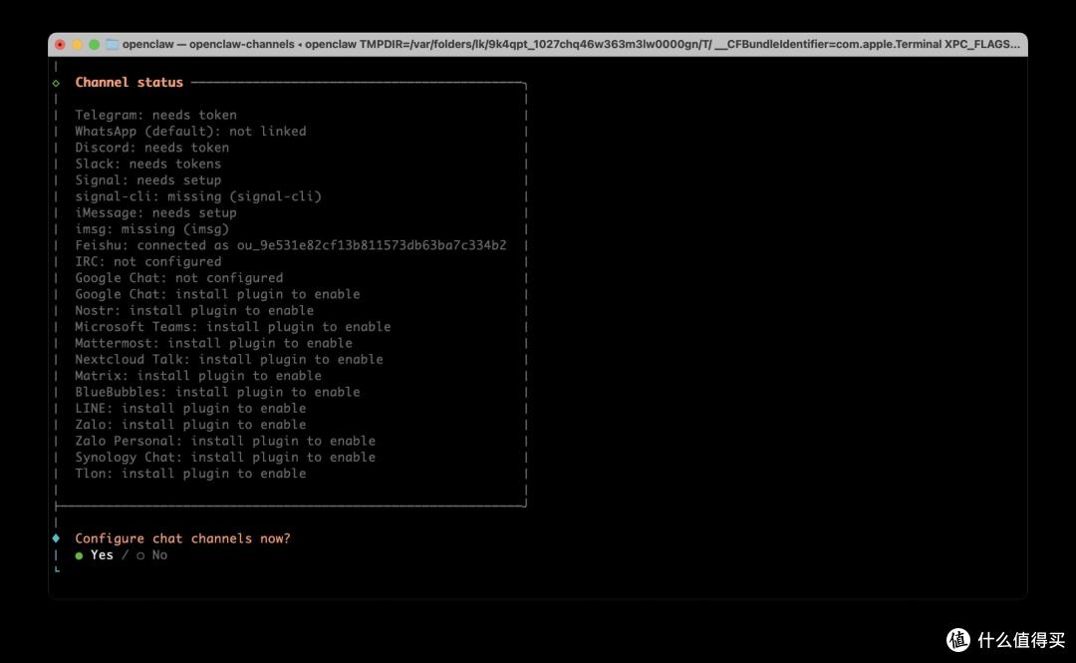Click the 'WhatsApp (default): not linked' line

pyautogui.click(x=190, y=132)
